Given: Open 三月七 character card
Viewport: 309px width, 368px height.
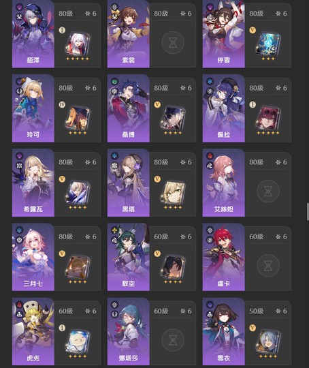Looking at the screenshot, I should (x=33, y=257).
